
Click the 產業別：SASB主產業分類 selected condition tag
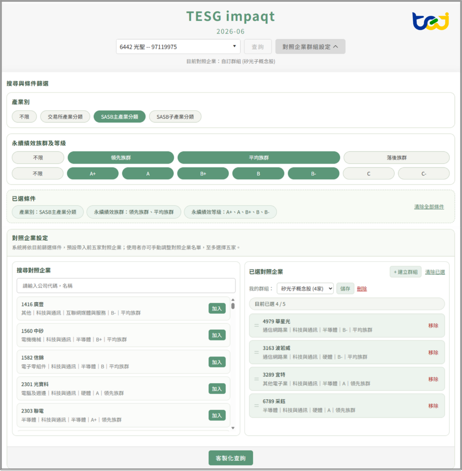[x=48, y=212]
